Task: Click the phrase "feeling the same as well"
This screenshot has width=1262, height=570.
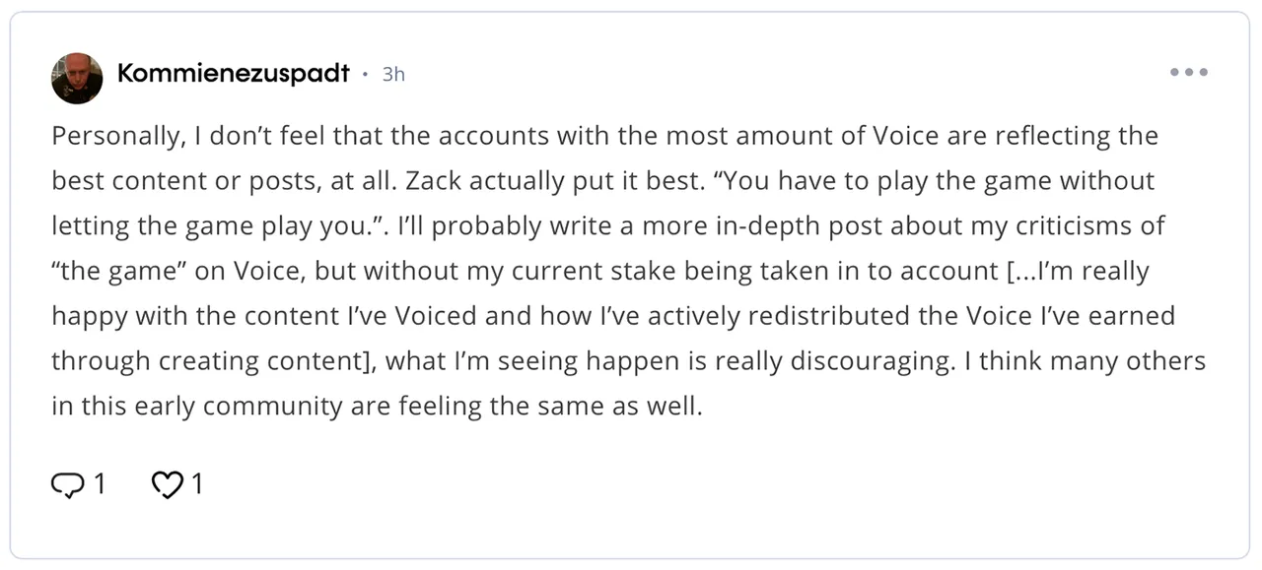Action: coord(550,407)
